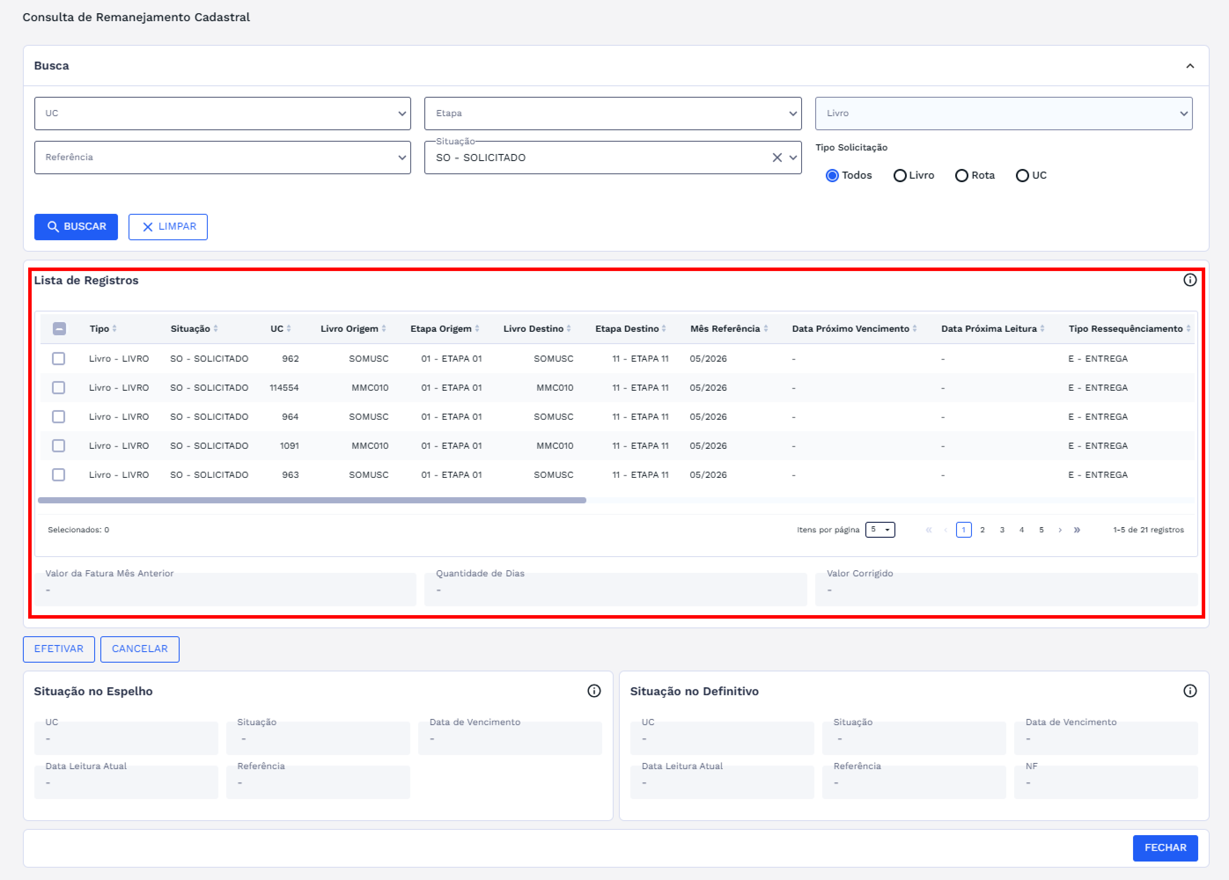Open the Etapa dropdown
This screenshot has height=880, width=1229.
click(x=612, y=113)
